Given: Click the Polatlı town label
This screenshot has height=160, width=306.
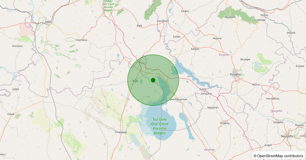Looking at the screenshot, I should pyautogui.click(x=48, y=22).
